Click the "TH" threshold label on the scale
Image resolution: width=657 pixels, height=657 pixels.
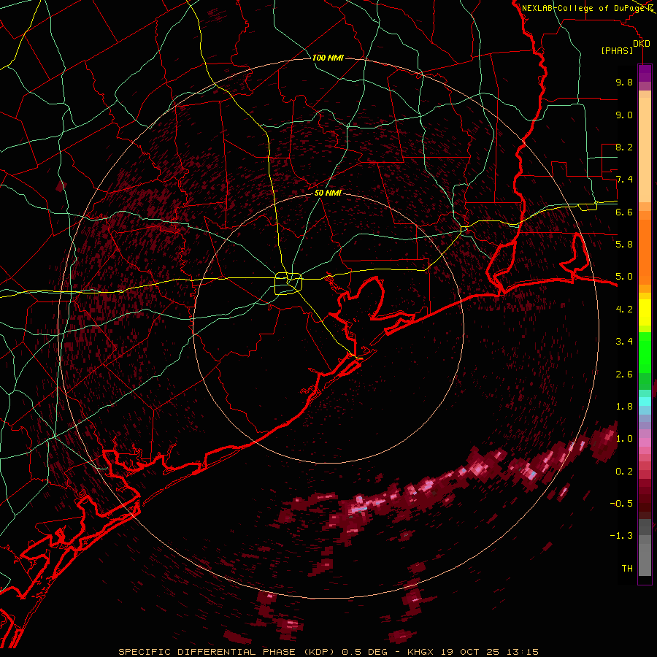627,569
